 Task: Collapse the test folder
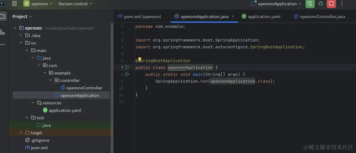27,118
